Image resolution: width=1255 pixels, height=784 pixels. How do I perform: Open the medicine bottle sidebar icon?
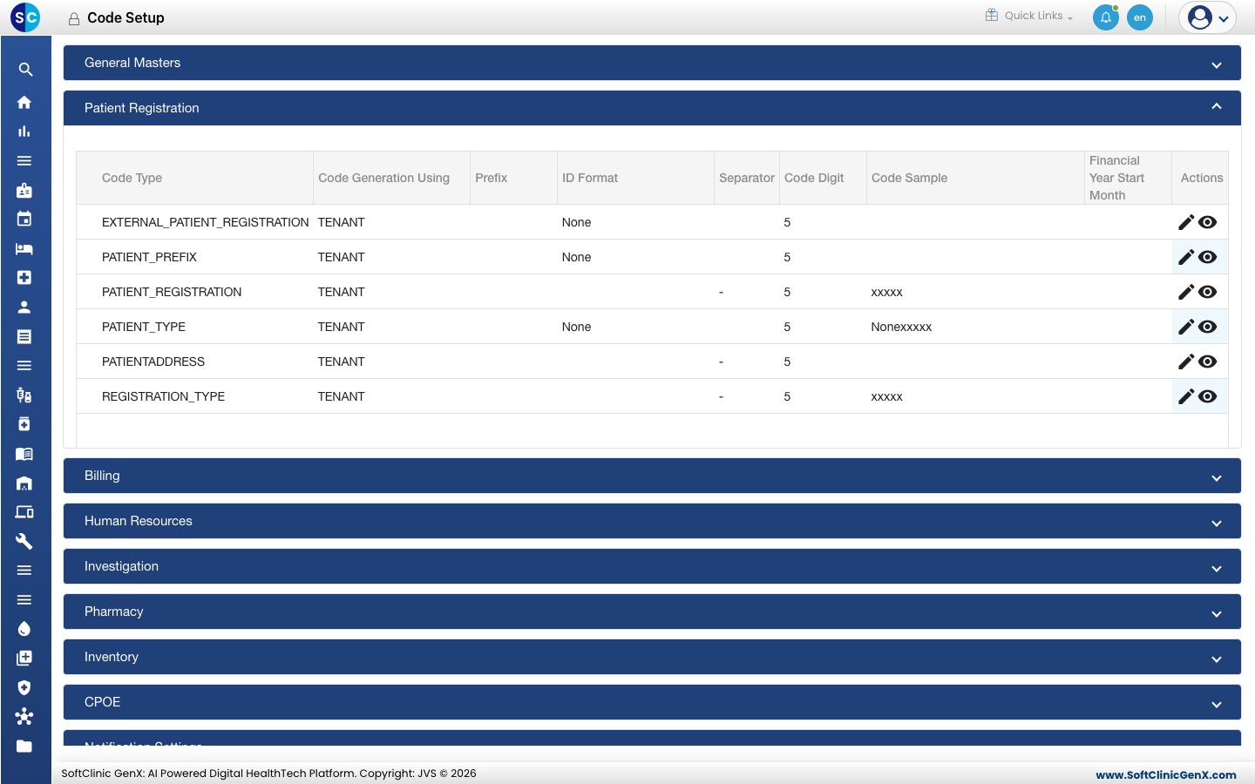[x=24, y=424]
